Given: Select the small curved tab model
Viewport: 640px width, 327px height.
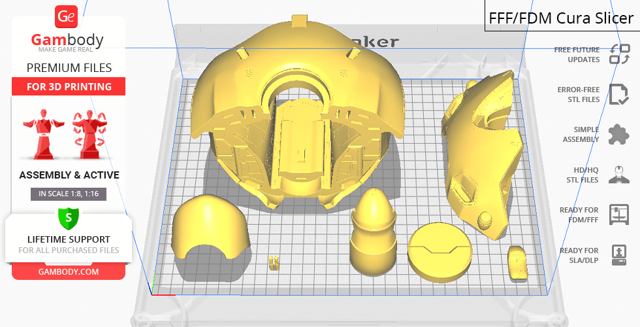Looking at the screenshot, I should pos(519,263).
